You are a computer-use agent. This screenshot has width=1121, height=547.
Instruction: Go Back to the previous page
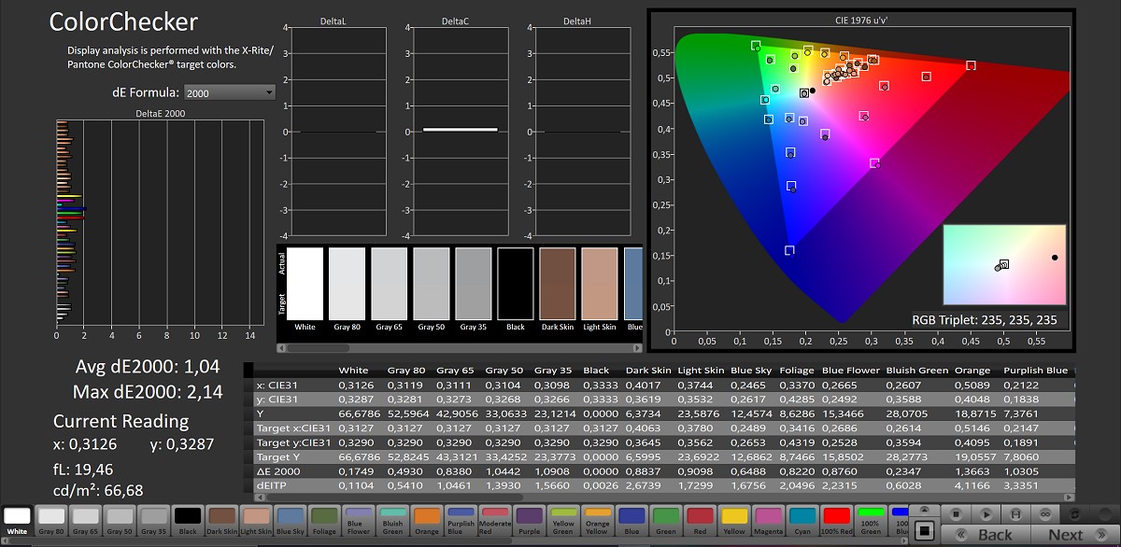986,535
